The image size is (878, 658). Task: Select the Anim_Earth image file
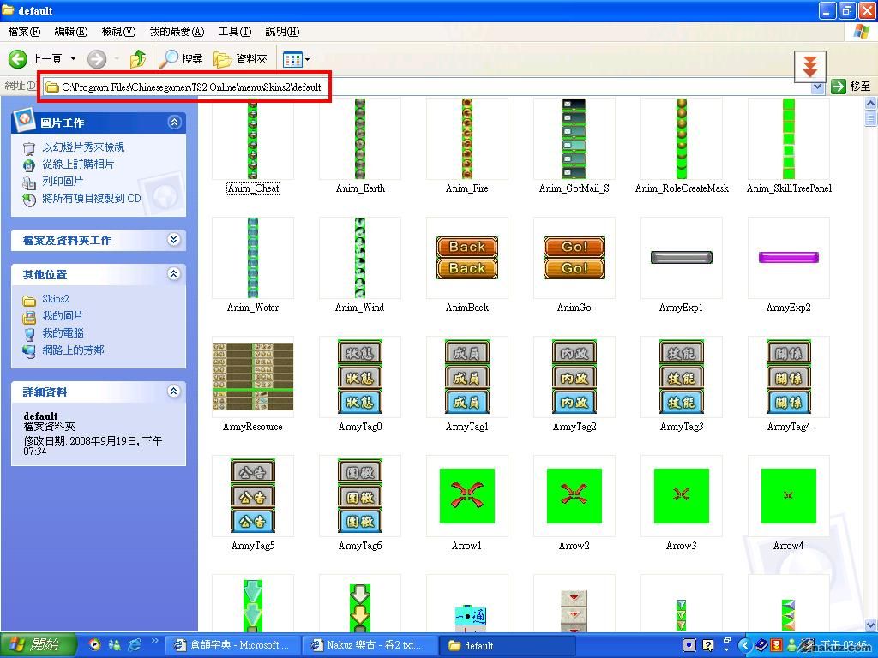360,139
